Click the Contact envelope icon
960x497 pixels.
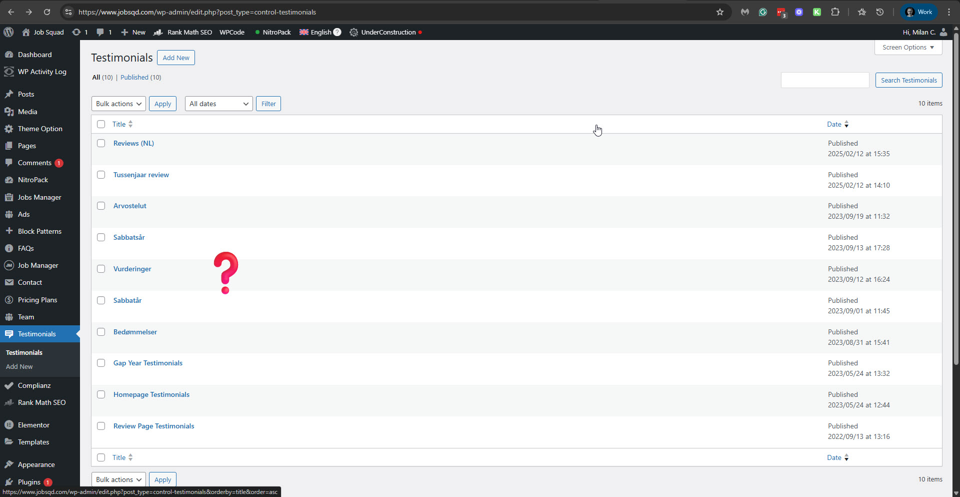coord(9,282)
